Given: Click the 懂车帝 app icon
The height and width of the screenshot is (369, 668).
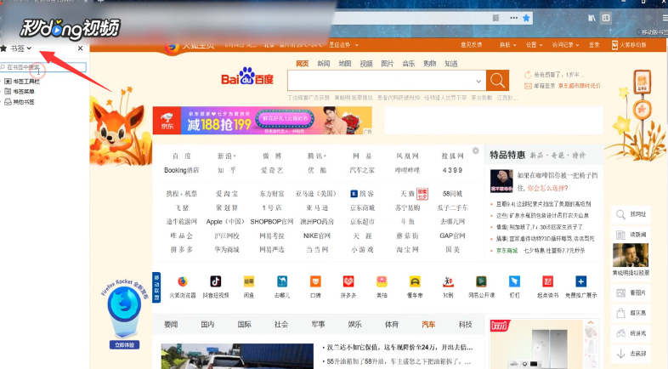Looking at the screenshot, I should [415, 281].
